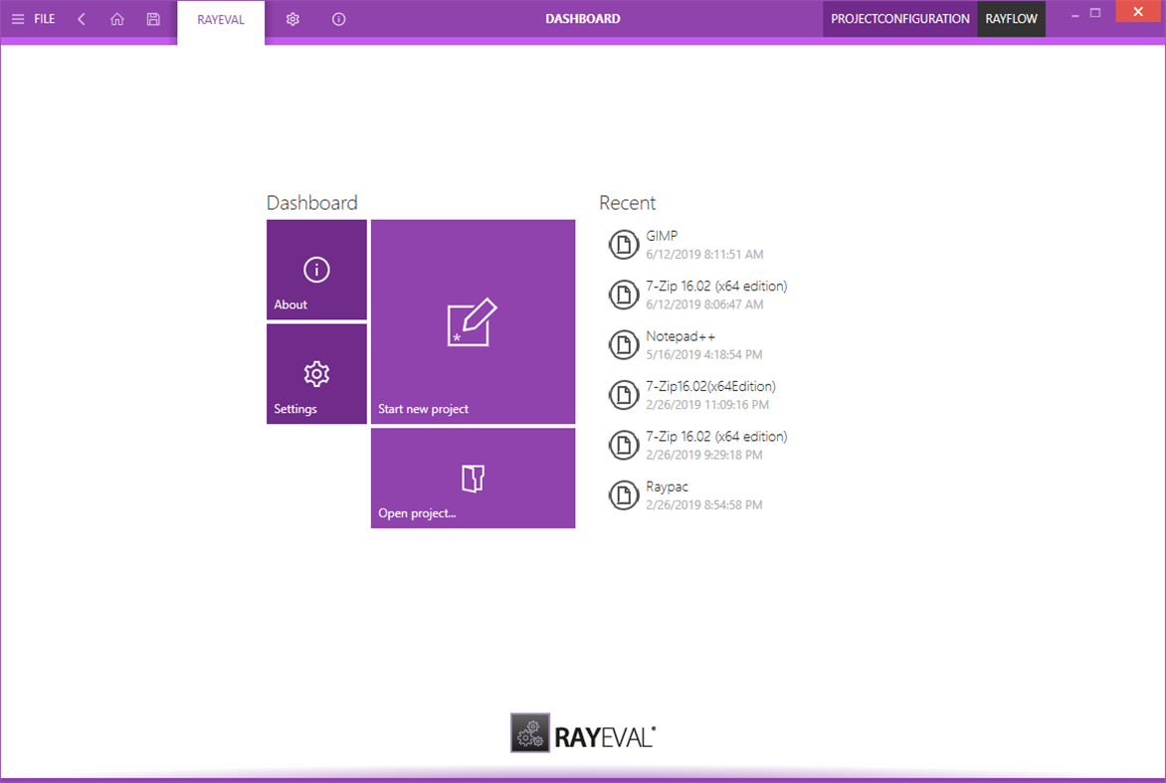Screen dimensions: 1166x783
Task: Click the Open project tile
Action: [x=473, y=478]
